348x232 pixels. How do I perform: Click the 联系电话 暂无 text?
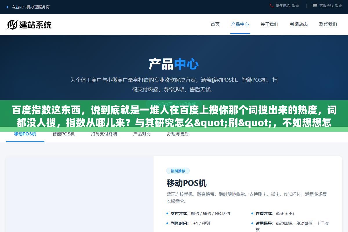(287, 6)
